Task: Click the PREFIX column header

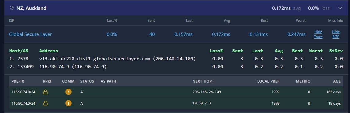Action: [18, 81]
